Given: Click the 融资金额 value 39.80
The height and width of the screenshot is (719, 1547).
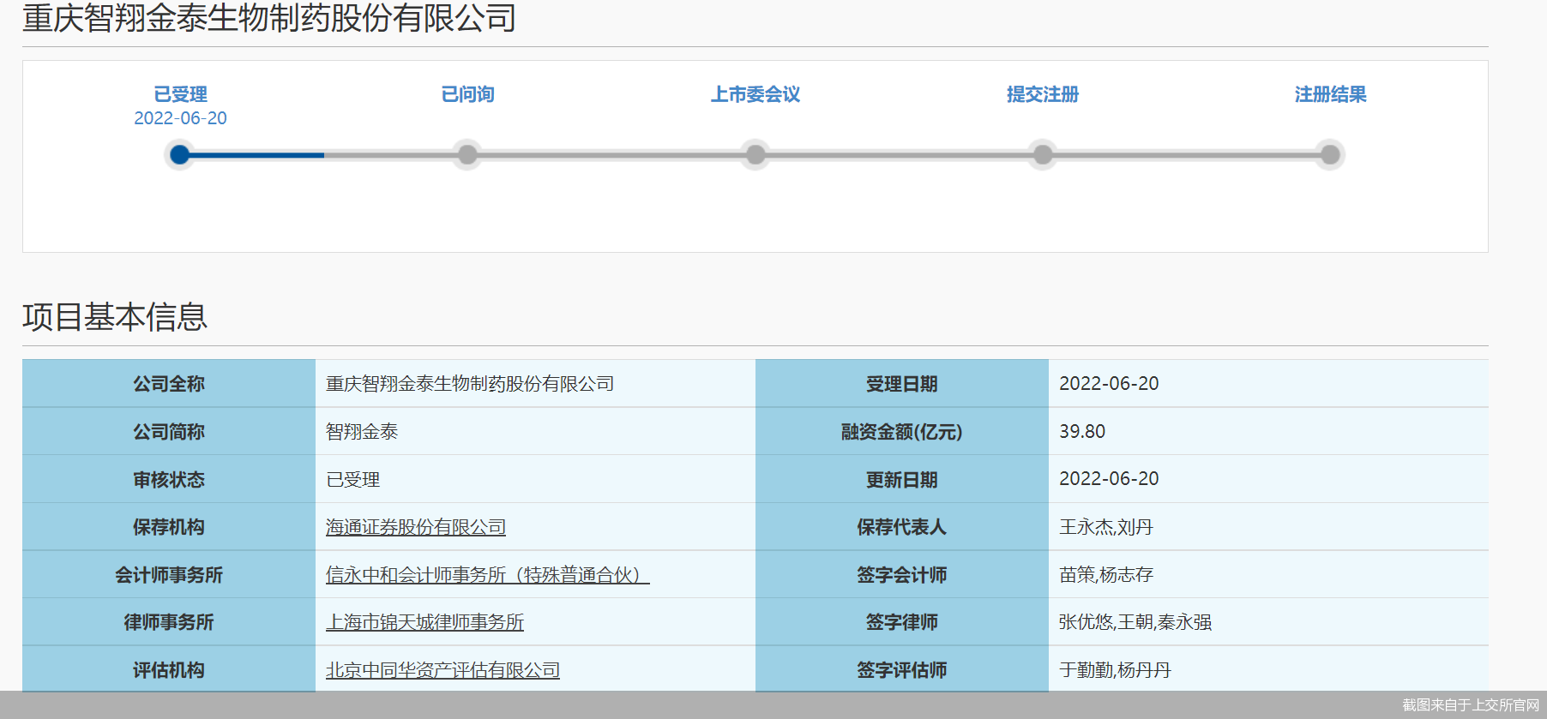Looking at the screenshot, I should coord(1082,432).
